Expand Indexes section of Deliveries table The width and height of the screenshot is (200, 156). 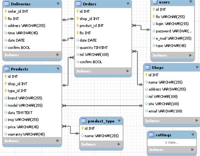pos(58,55)
